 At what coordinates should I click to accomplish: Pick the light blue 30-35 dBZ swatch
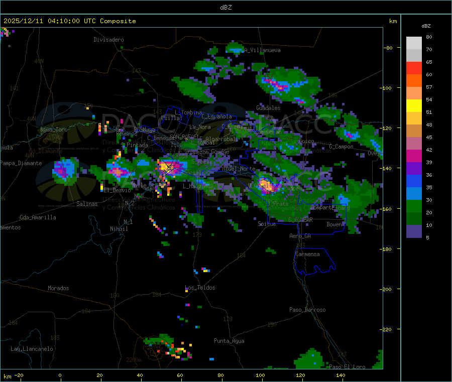[x=414, y=194]
